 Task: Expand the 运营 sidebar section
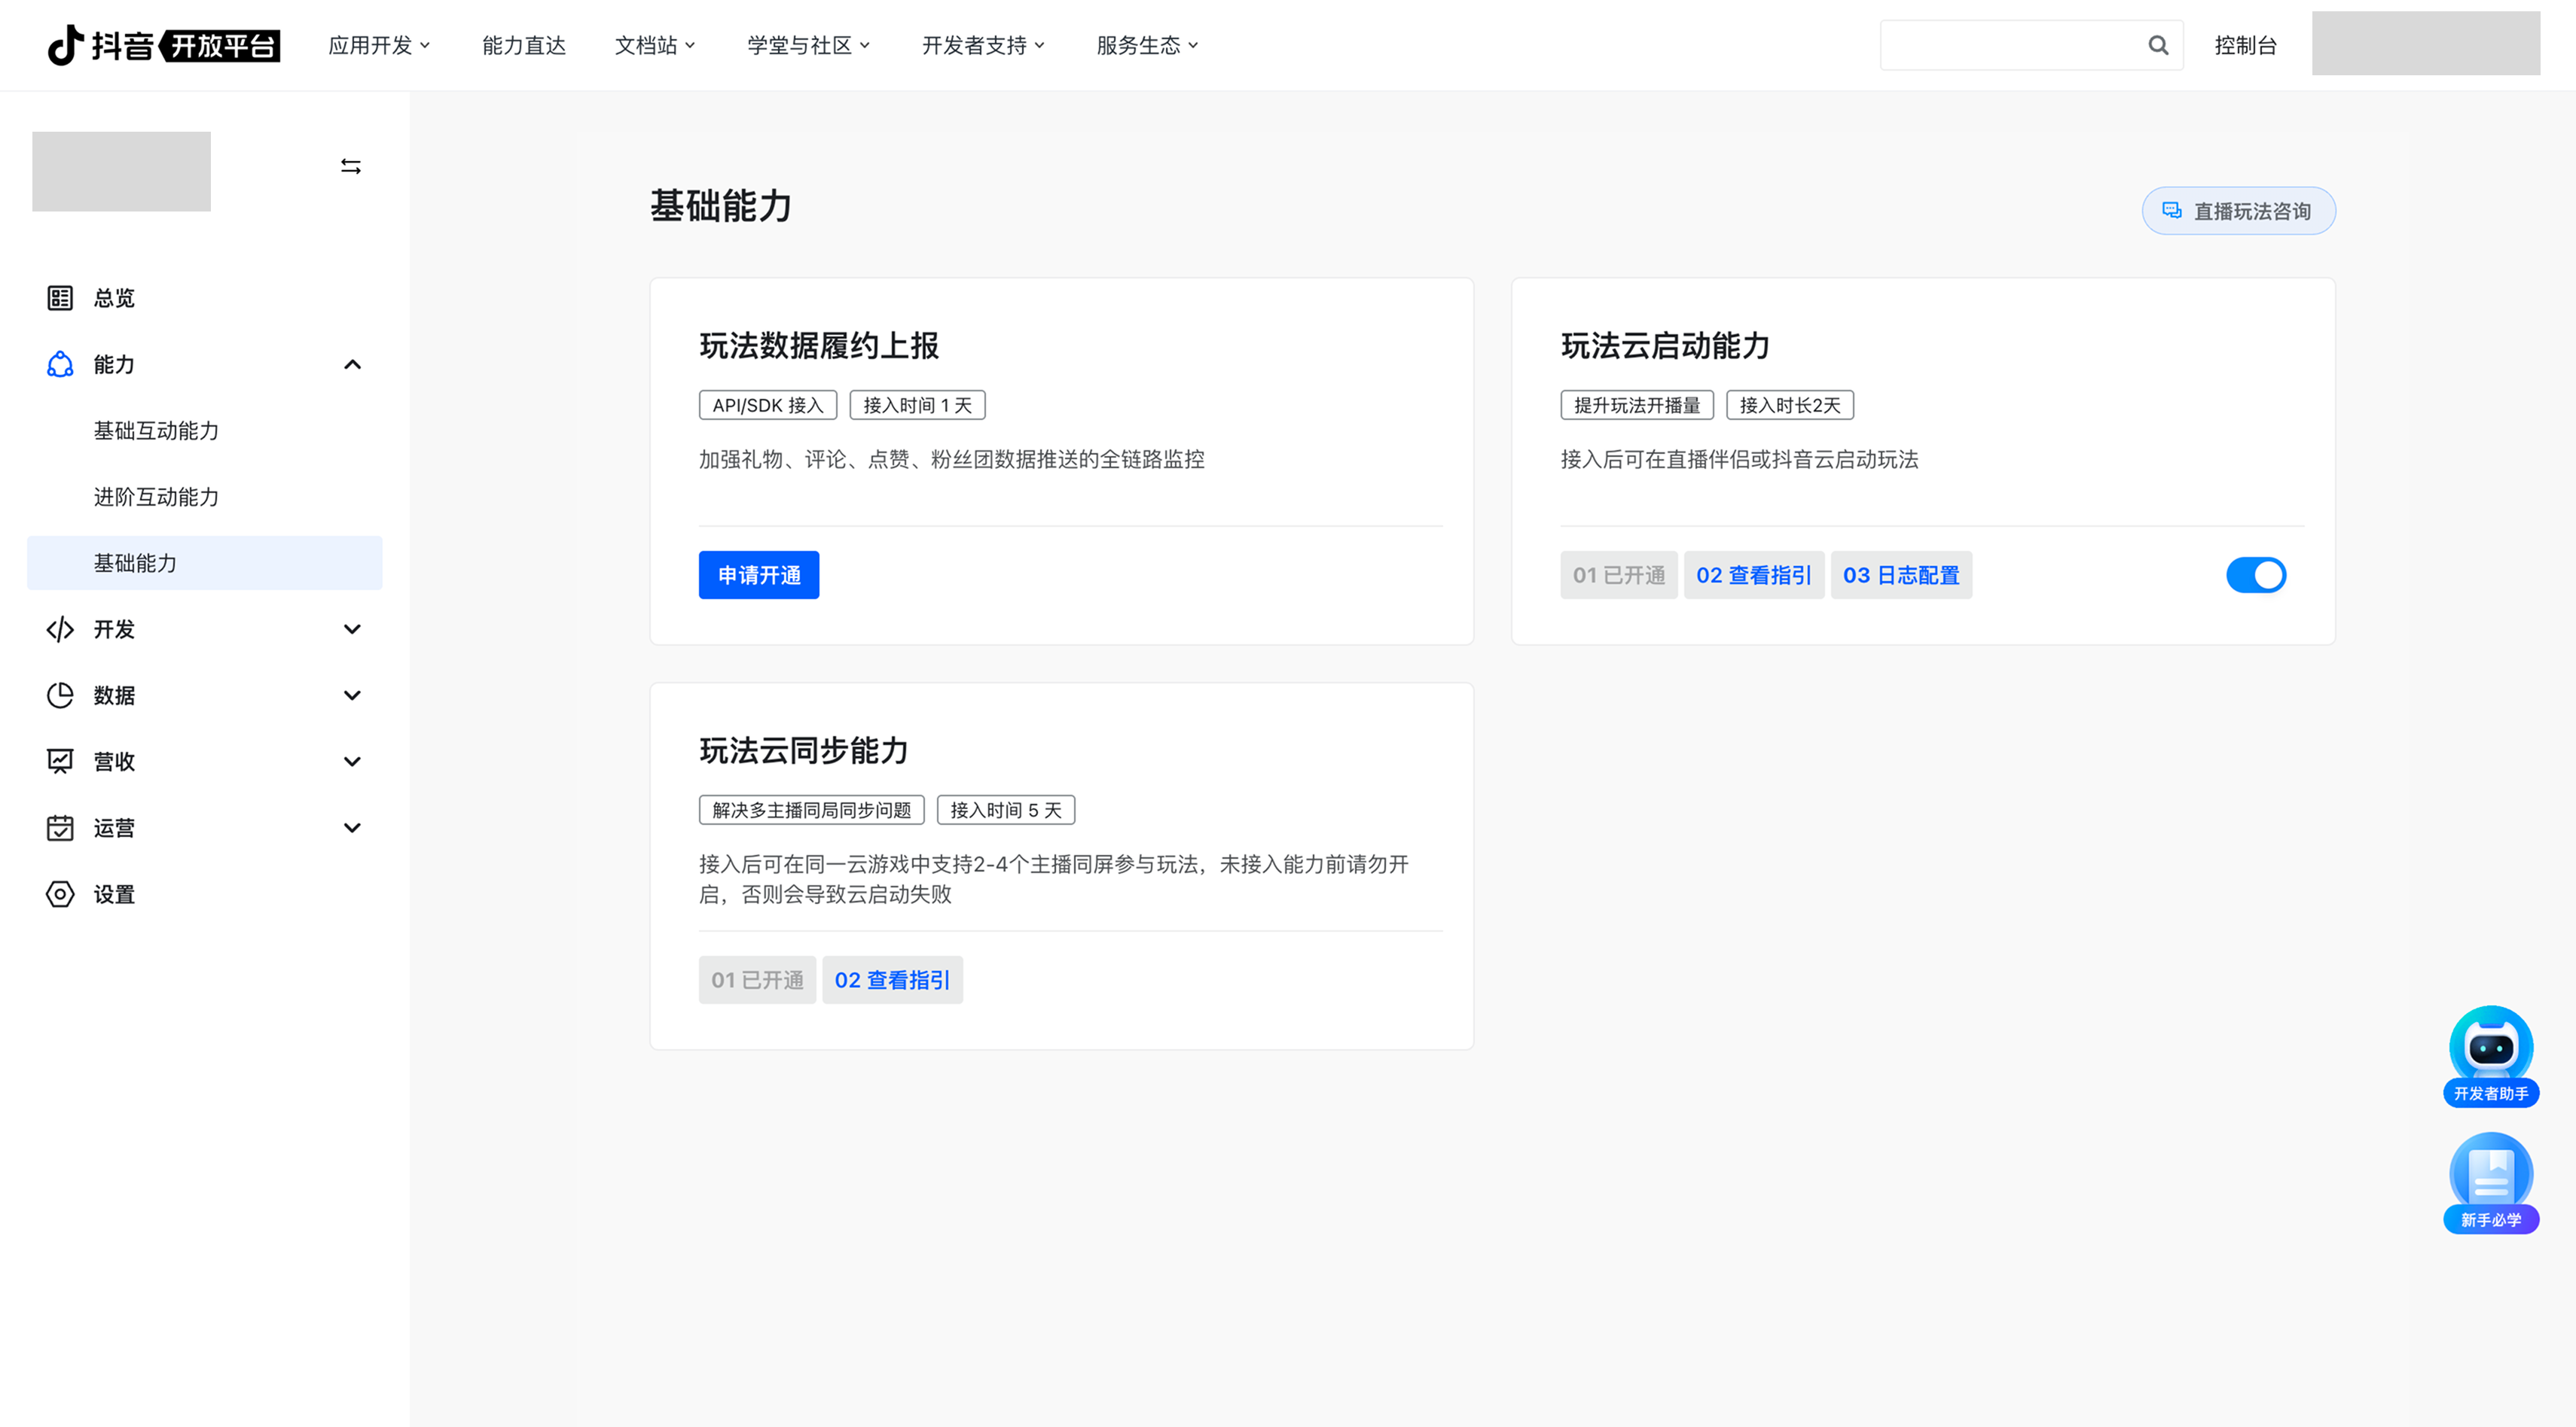pyautogui.click(x=352, y=827)
